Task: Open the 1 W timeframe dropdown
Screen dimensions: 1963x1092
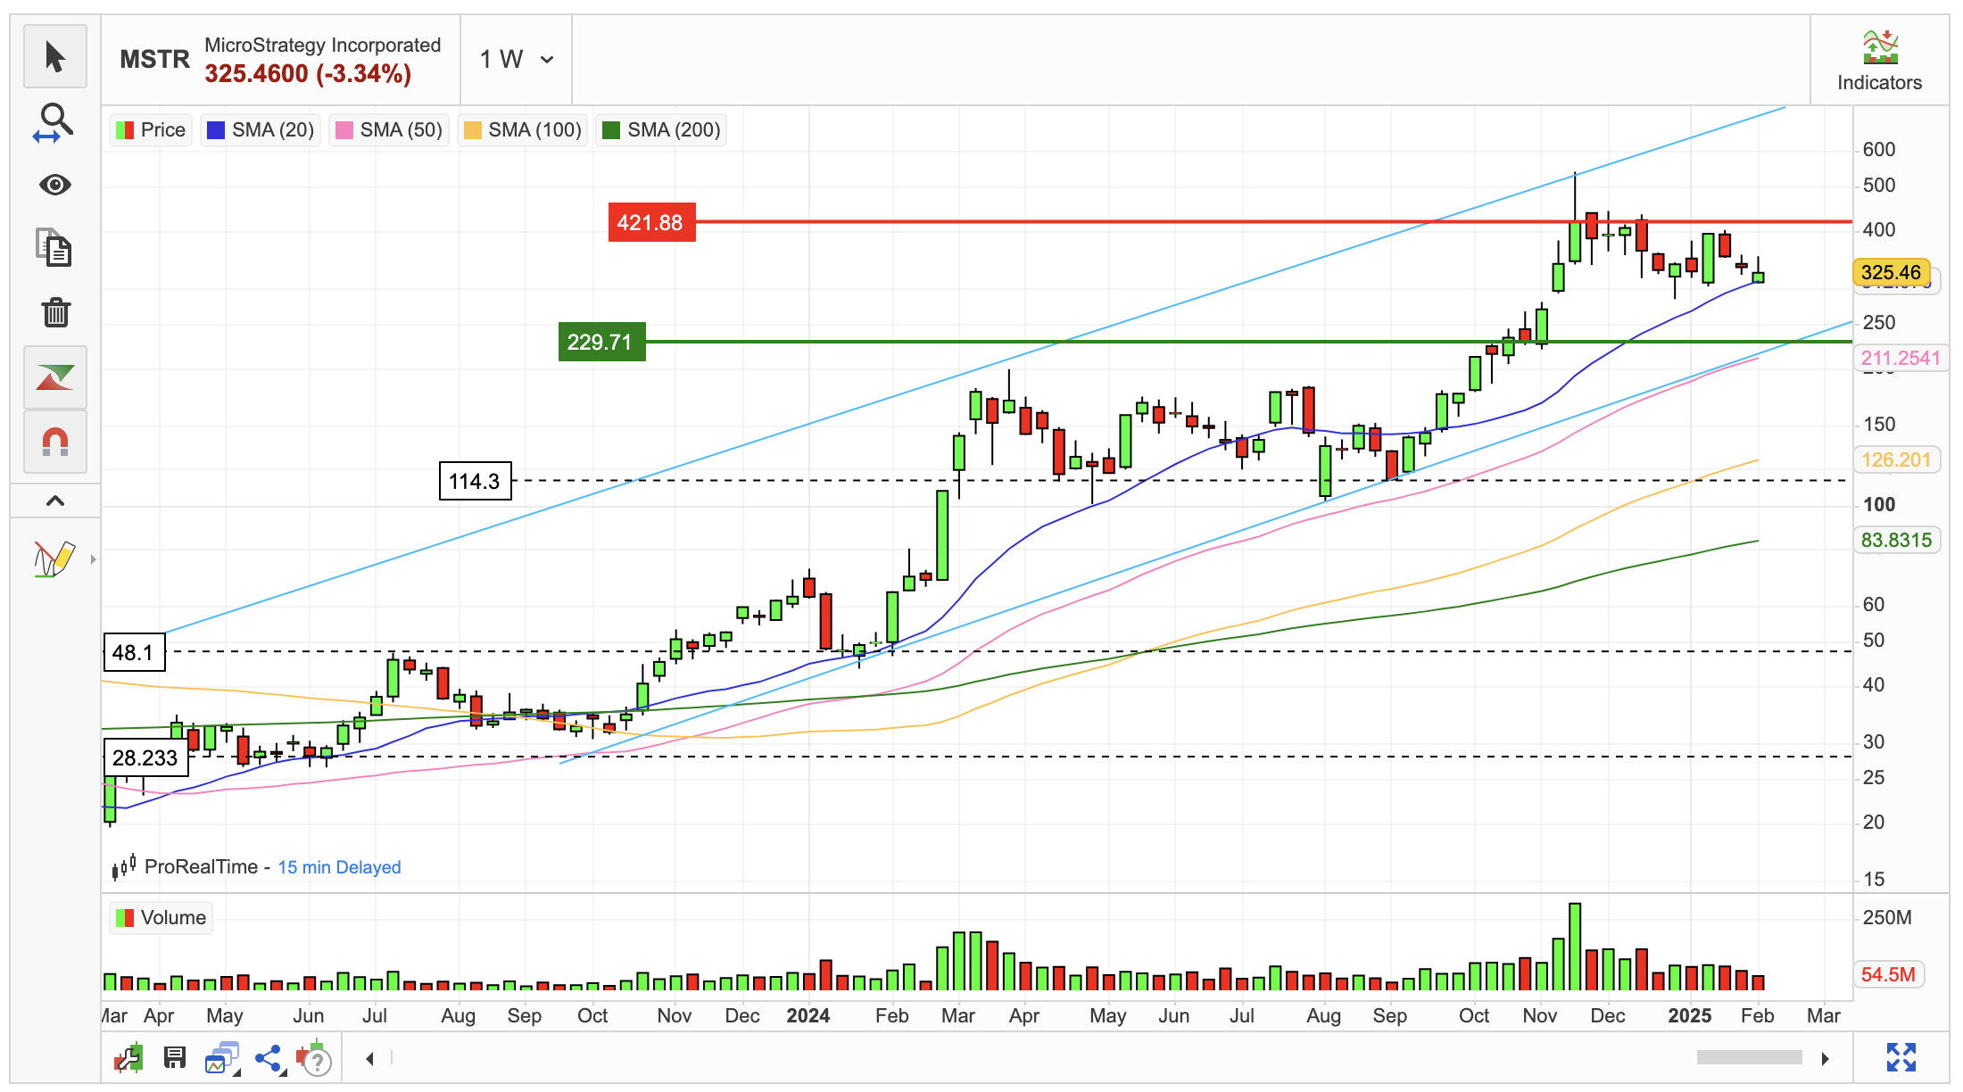Action: pos(517,60)
